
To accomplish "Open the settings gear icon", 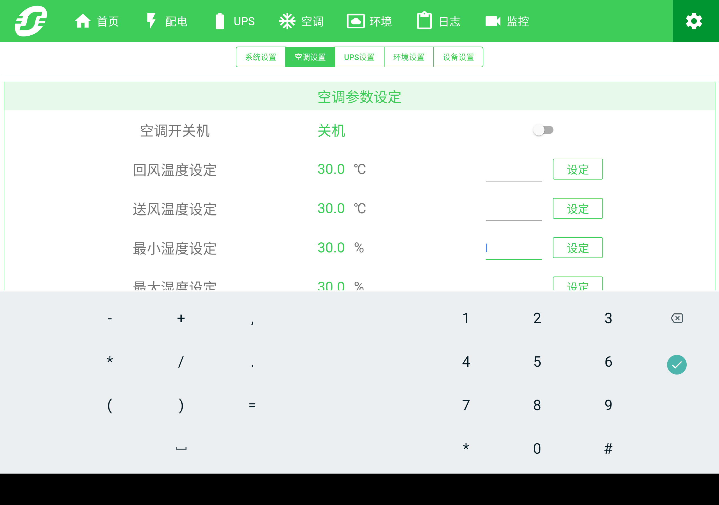I will tap(694, 21).
